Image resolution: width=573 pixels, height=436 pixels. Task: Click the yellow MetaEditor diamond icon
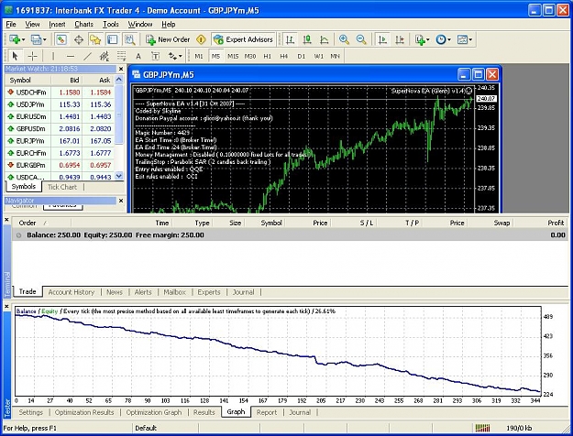[201, 39]
